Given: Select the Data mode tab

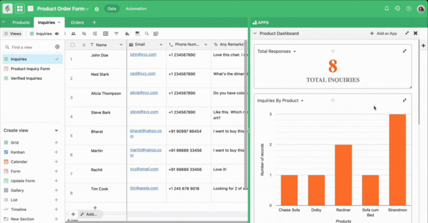Looking at the screenshot, I should click(x=112, y=9).
